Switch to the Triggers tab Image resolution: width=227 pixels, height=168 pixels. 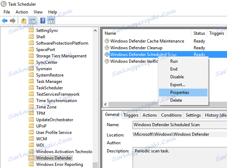pos(131,115)
